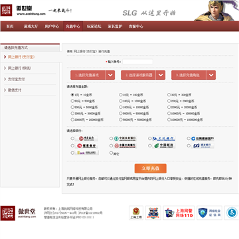Select the 其它 bank radio option

point(112,153)
